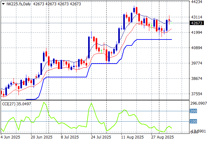This screenshot has height=141, width=207.
Task: Select the 40894 price scale value
Action: [197, 48]
